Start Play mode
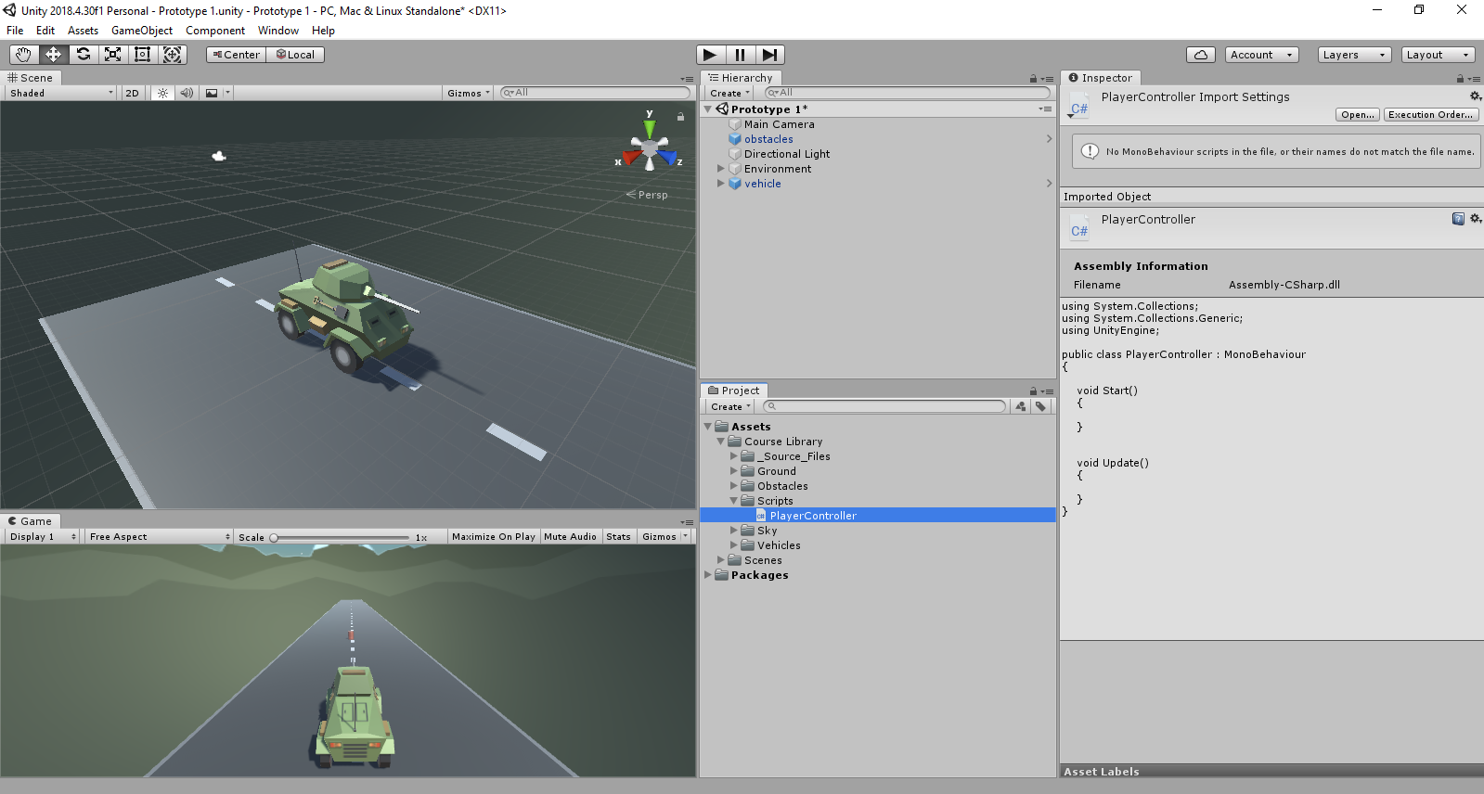The image size is (1484, 794). (710, 55)
